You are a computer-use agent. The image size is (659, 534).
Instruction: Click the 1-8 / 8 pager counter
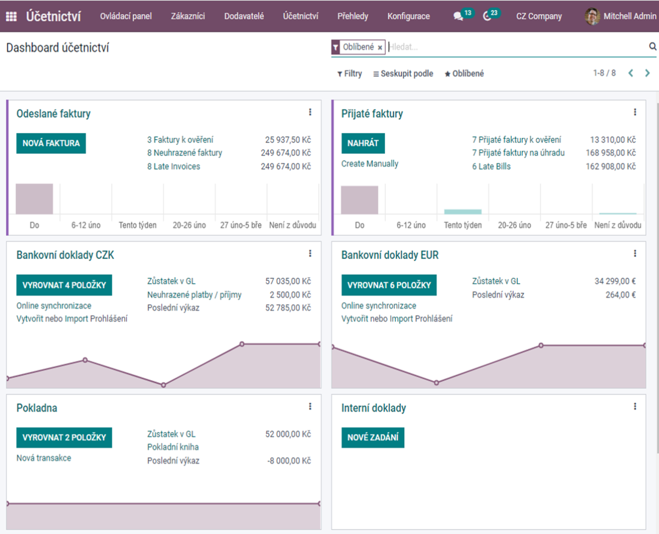(604, 73)
